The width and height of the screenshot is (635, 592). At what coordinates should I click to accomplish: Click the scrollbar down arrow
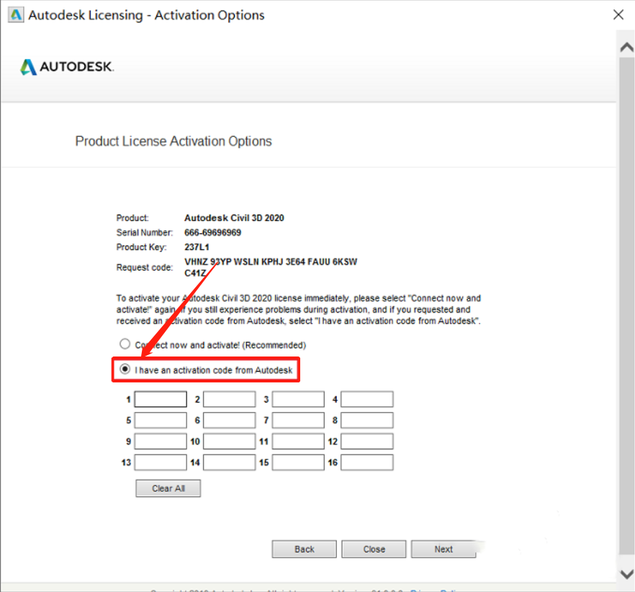coord(626,573)
